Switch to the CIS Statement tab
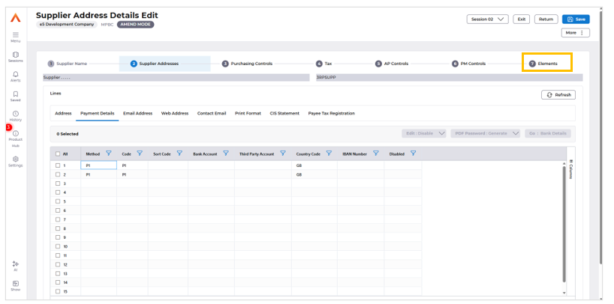 click(x=284, y=113)
